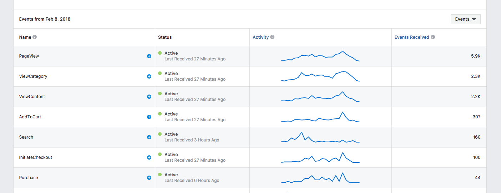The image size is (501, 193).
Task: Click the green status dot for Purchase
Action: (160, 175)
